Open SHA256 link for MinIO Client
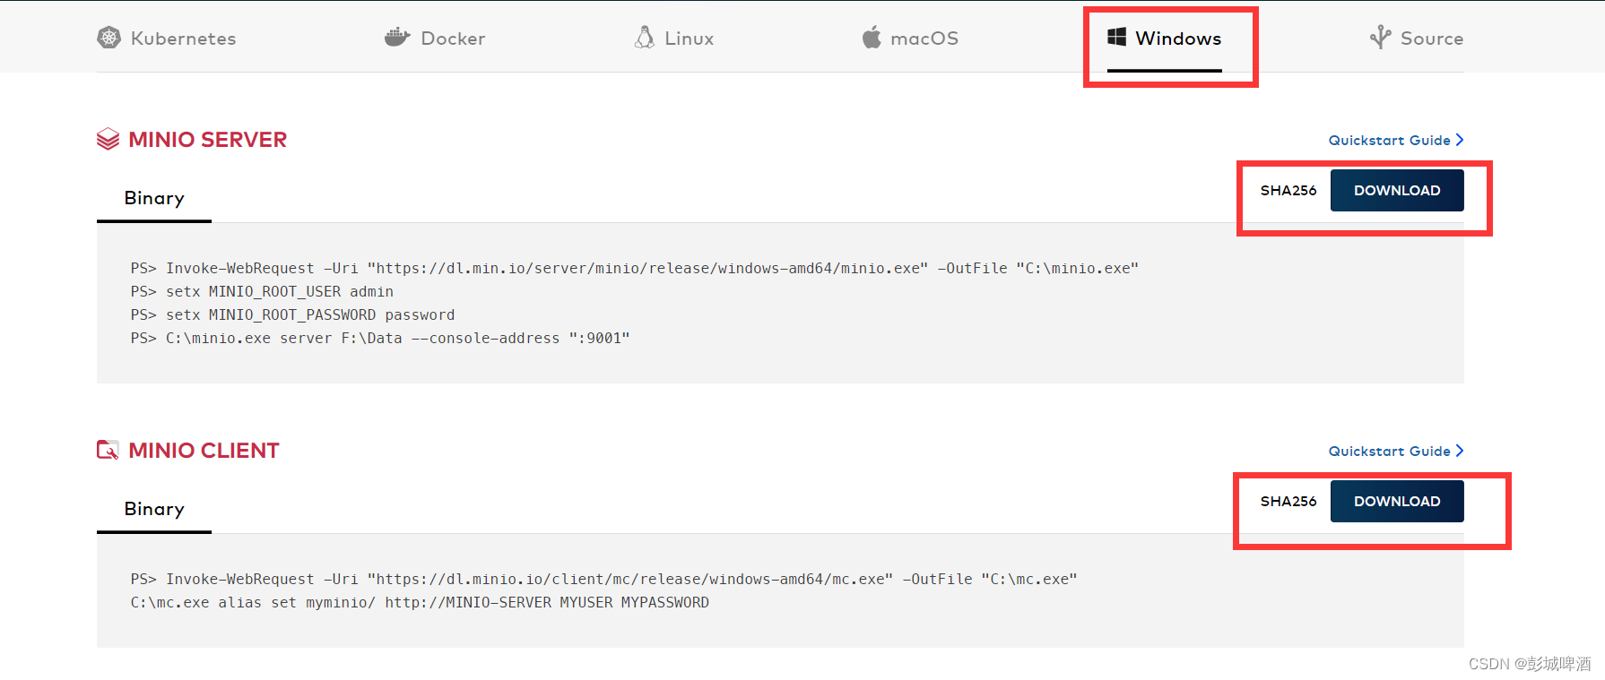This screenshot has height=680, width=1605. [x=1288, y=501]
